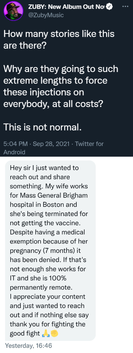Click the raised fist emoji
This screenshot has height=353, width=133.
pyautogui.click(x=54, y=334)
